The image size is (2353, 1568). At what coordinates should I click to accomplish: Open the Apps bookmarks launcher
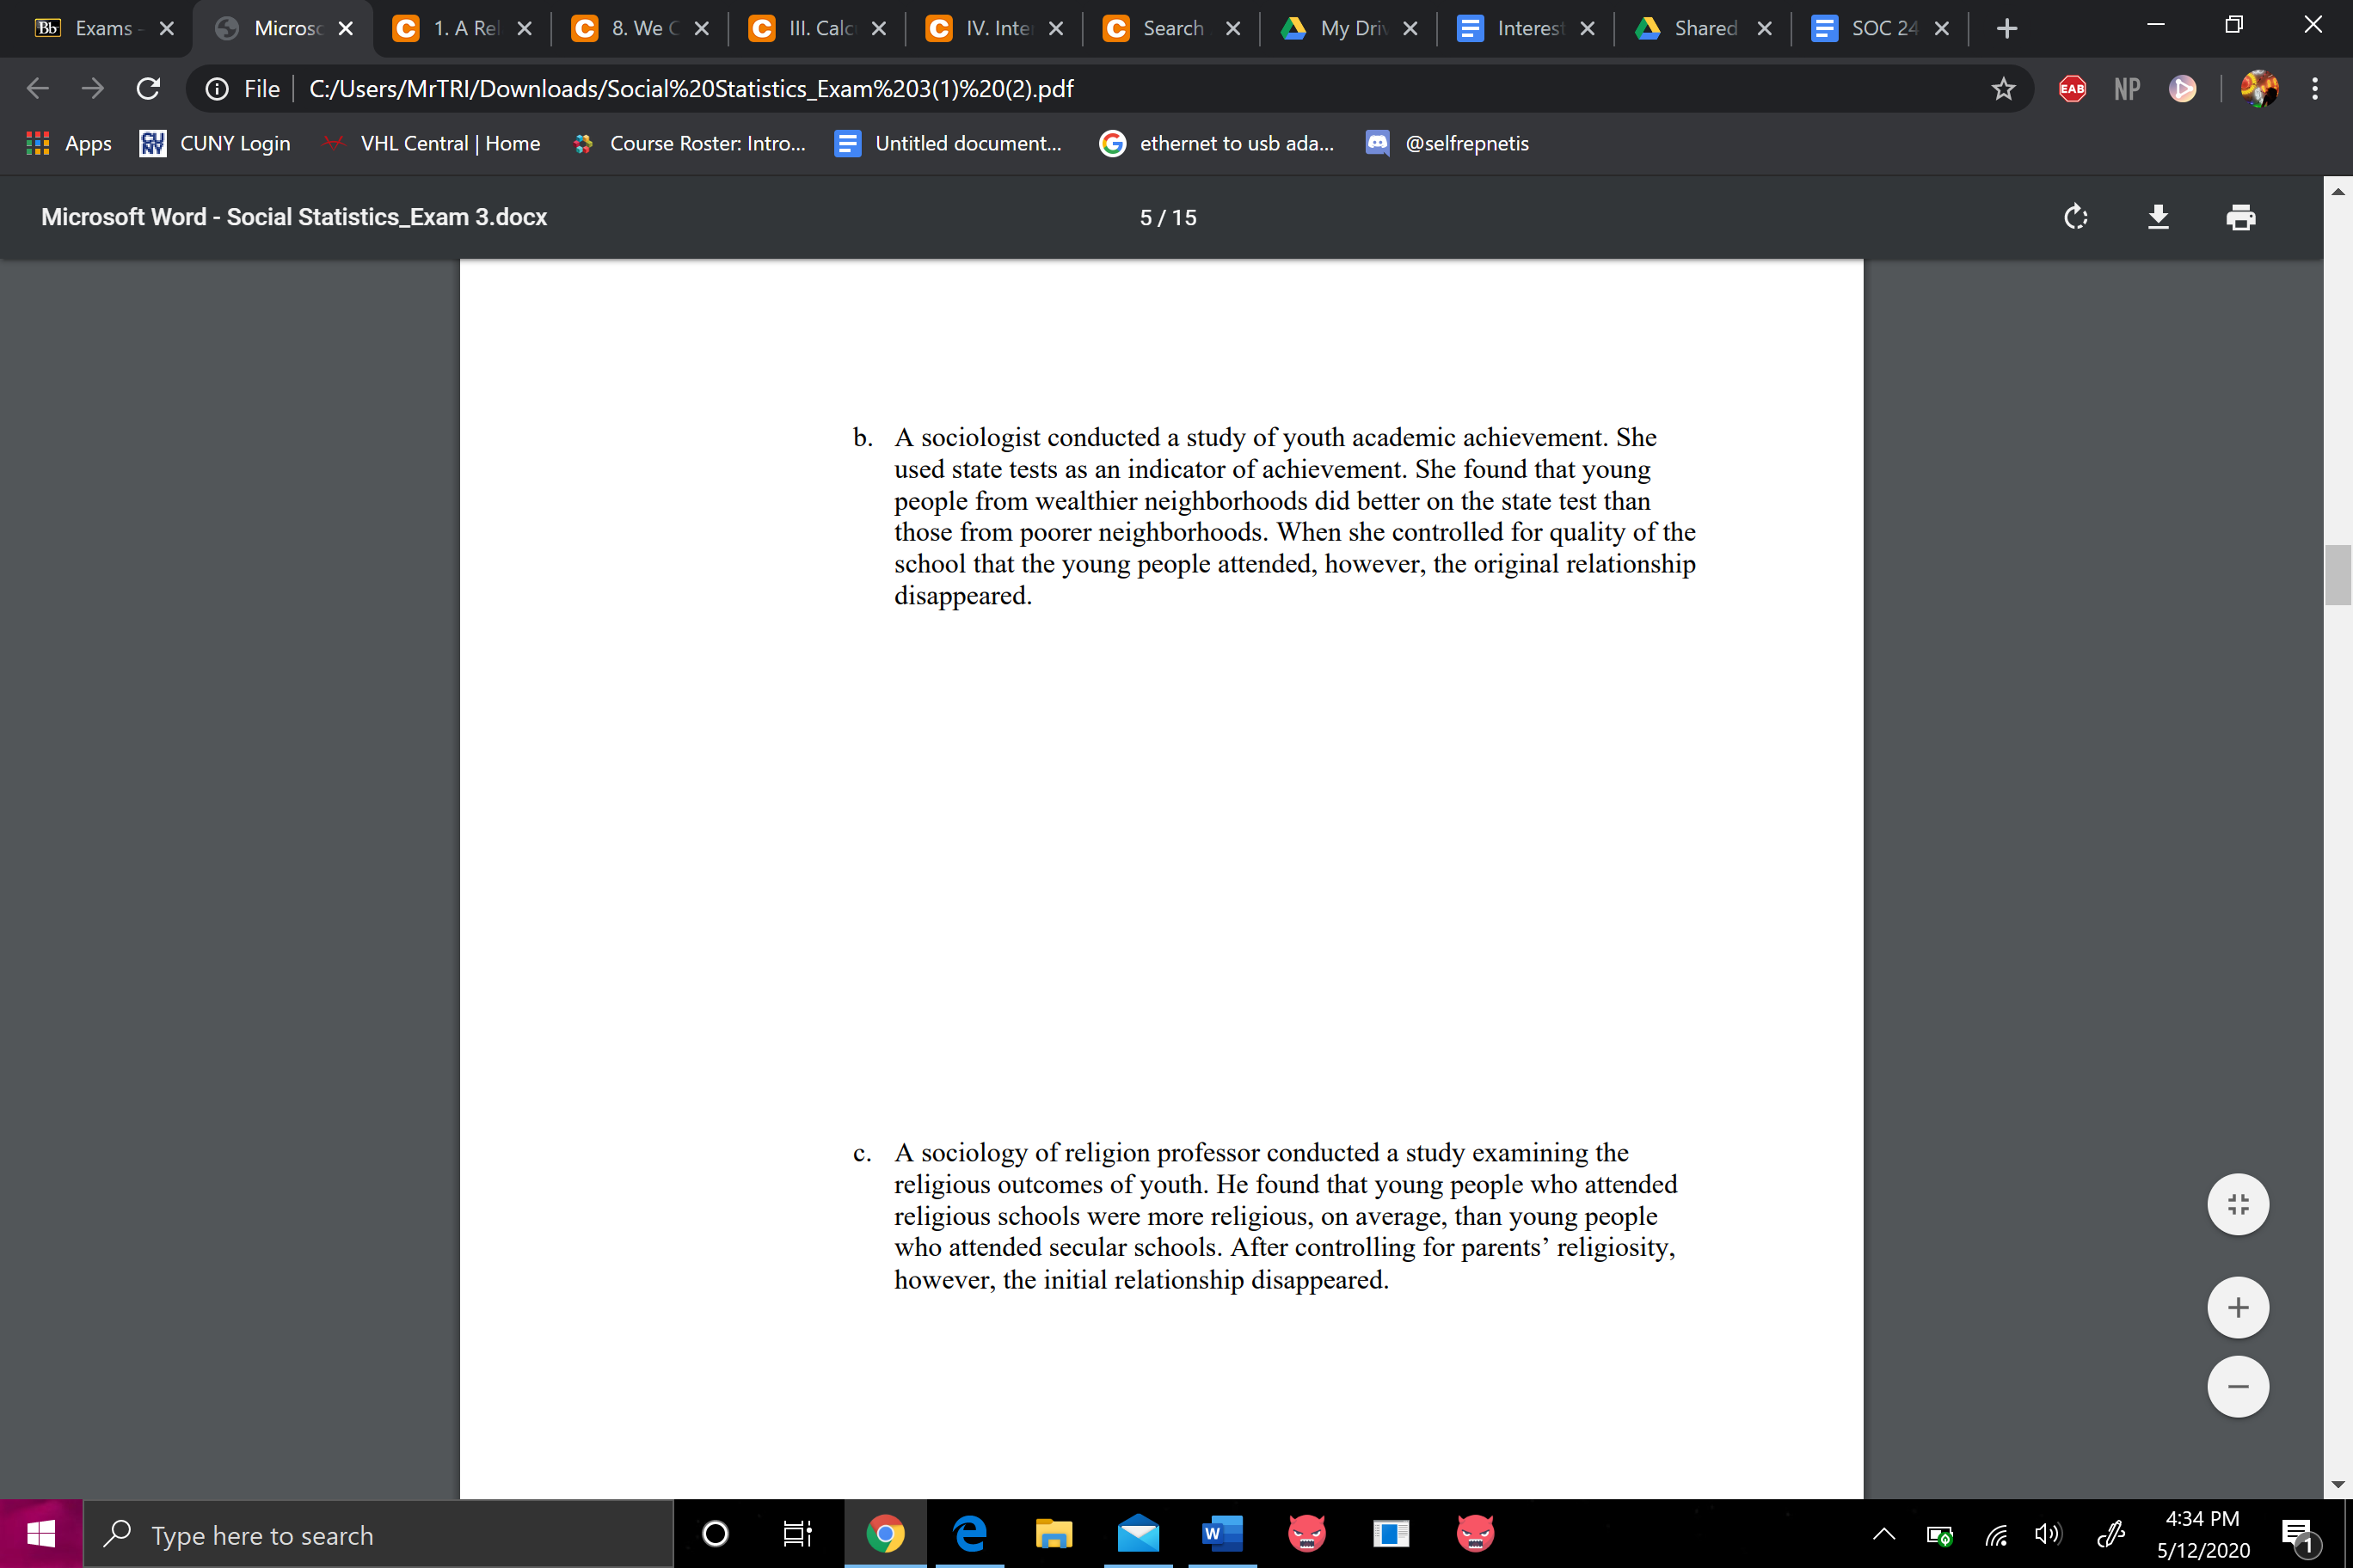click(67, 143)
